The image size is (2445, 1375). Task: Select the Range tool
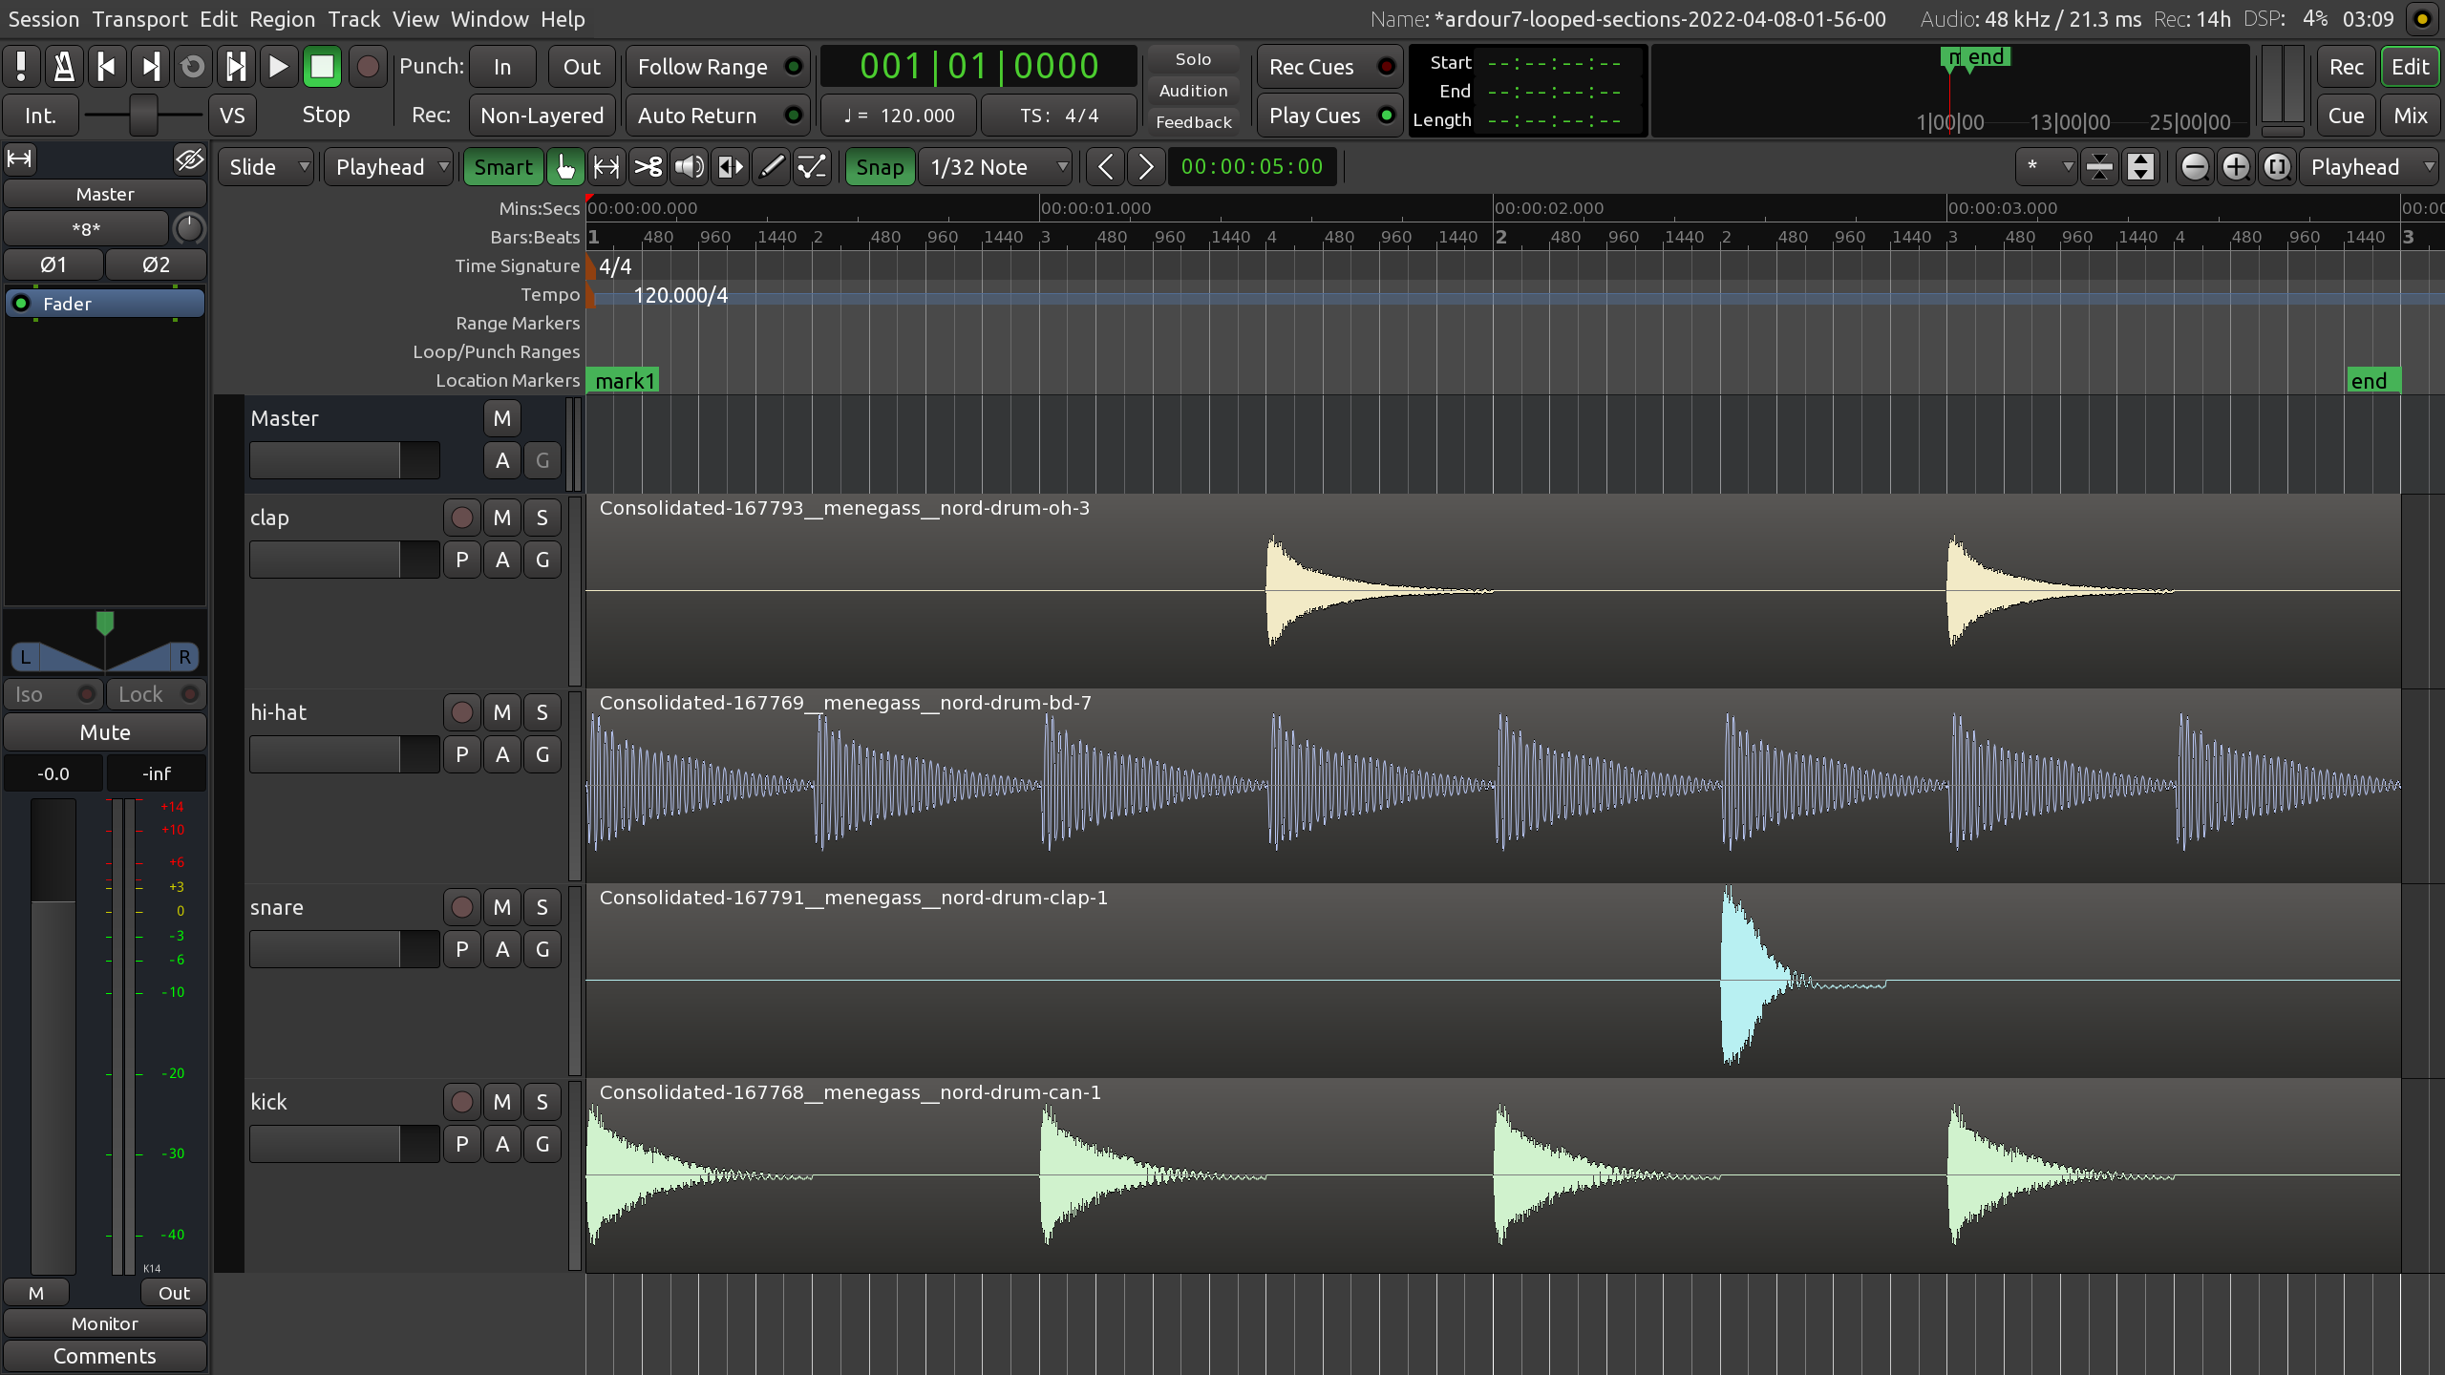[x=606, y=167]
